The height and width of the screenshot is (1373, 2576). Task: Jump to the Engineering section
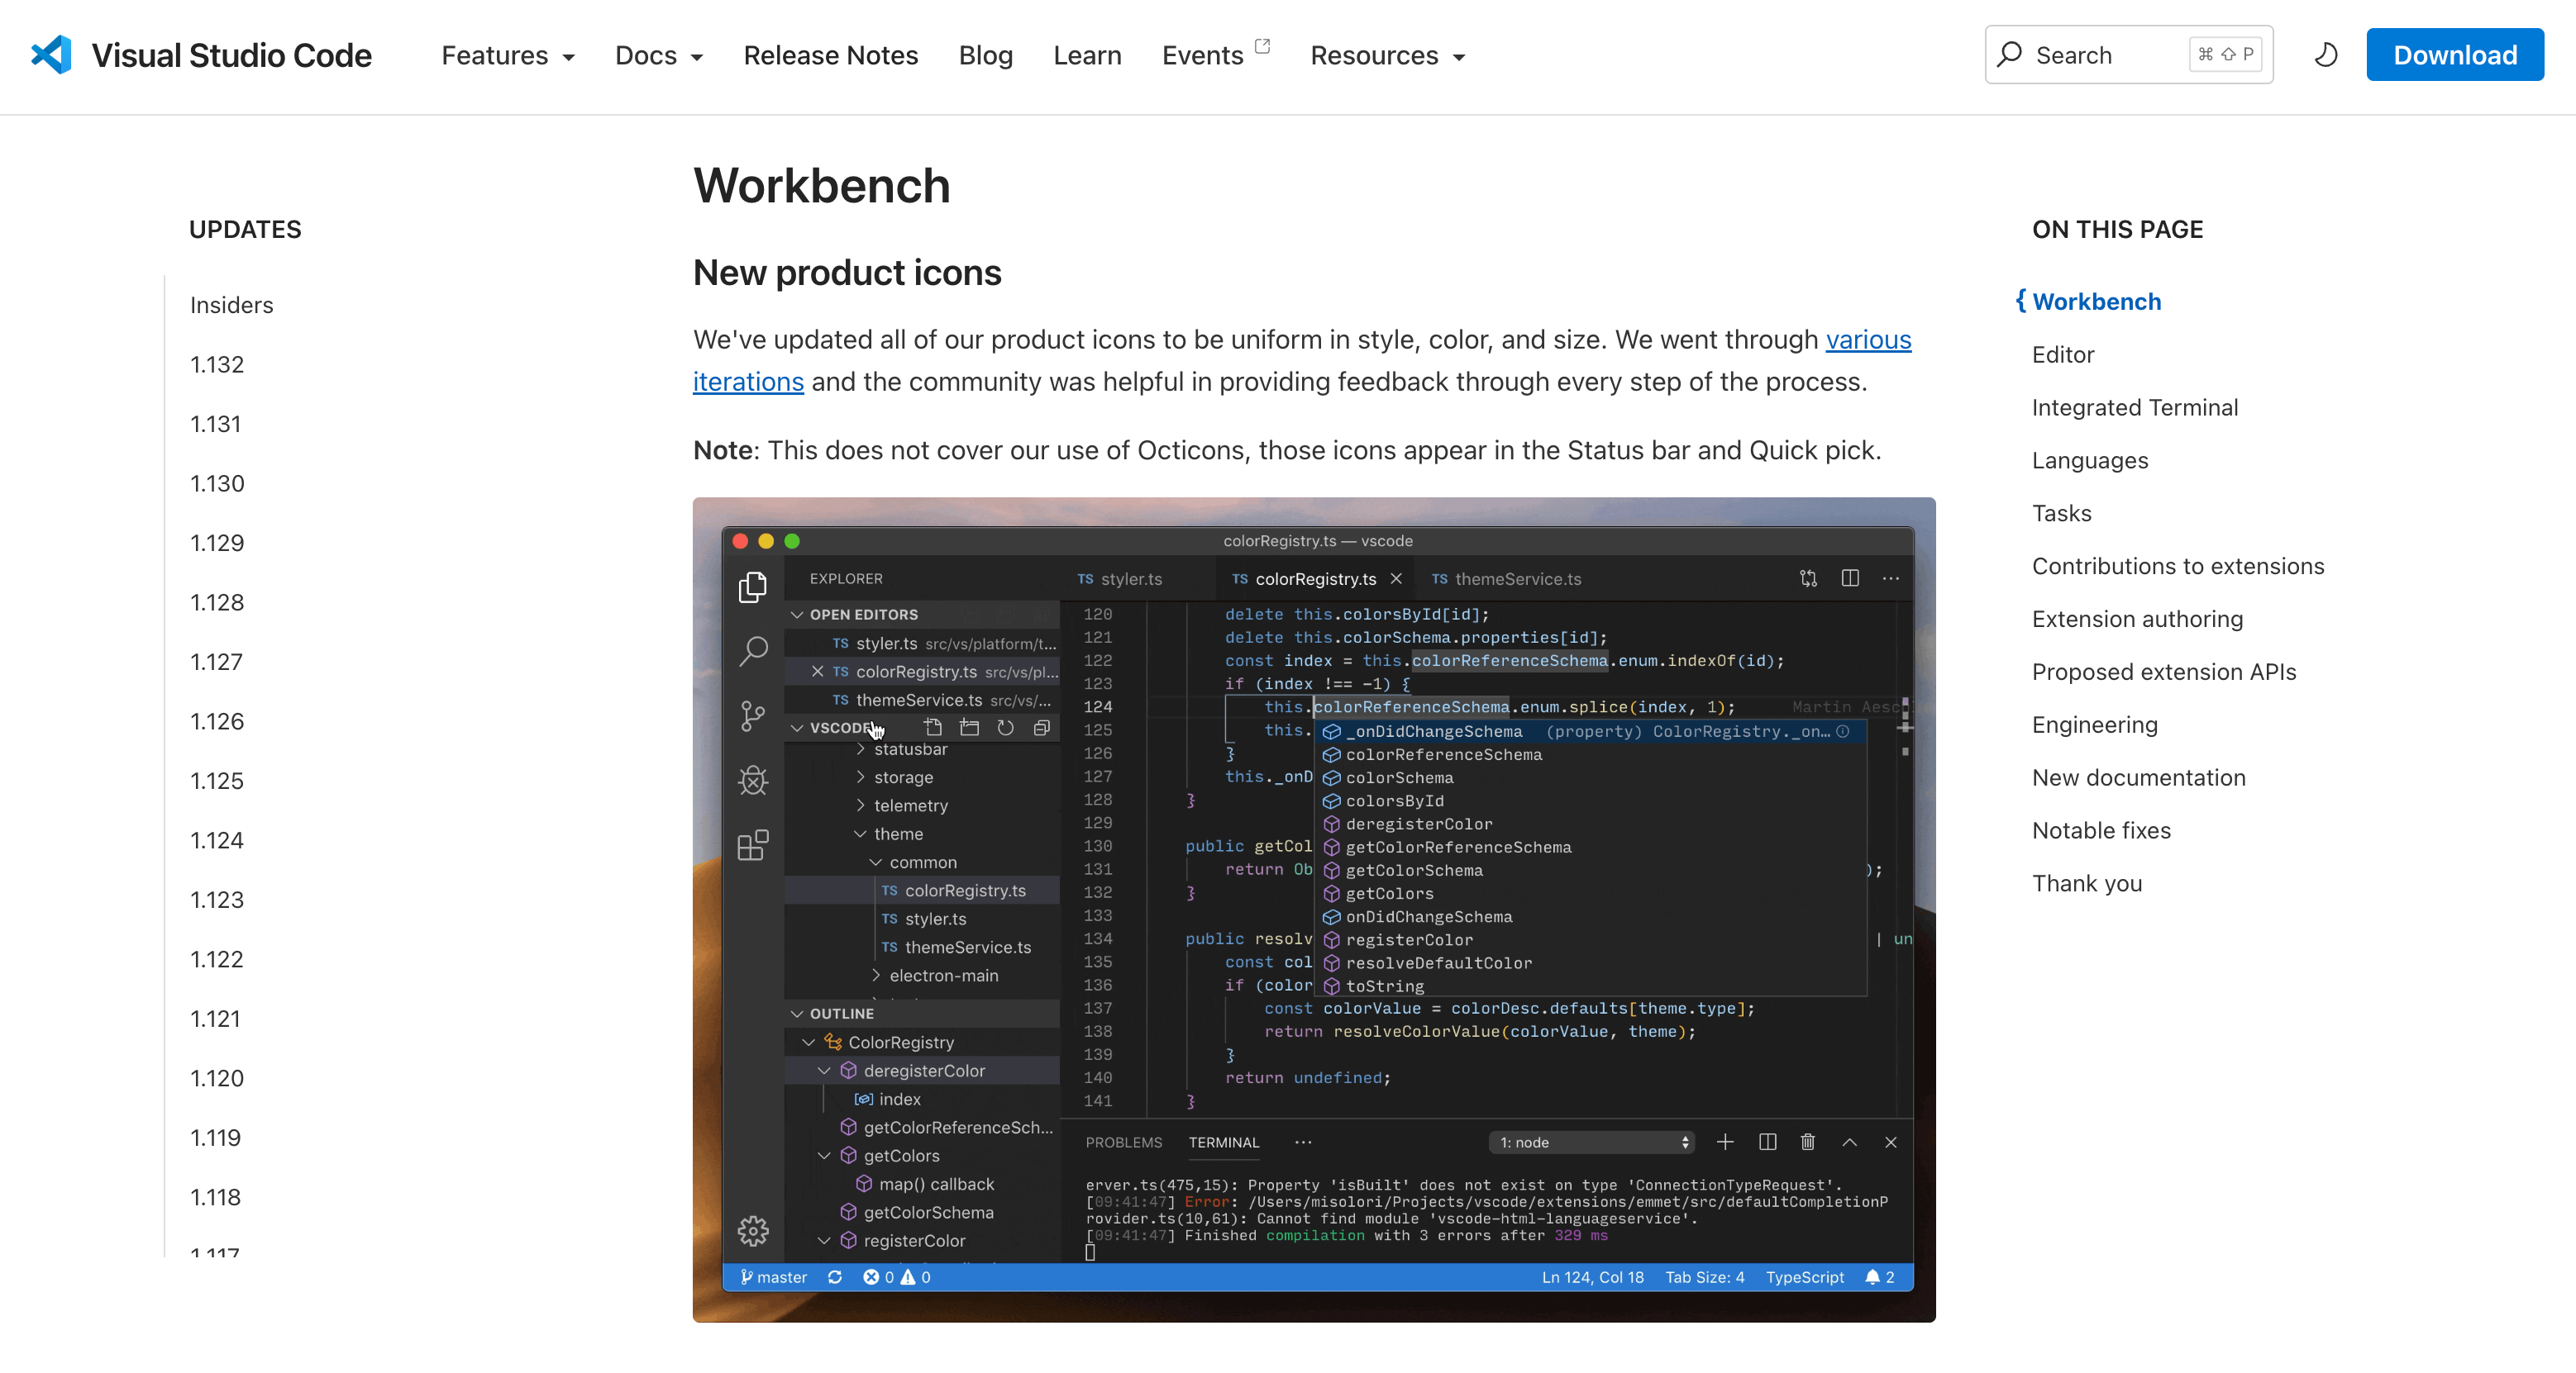coord(2094,725)
